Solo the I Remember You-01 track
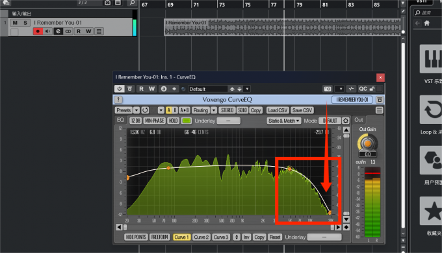This screenshot has height=253, width=442. [x=25, y=23]
